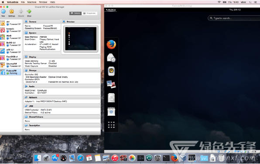
Task: Select the UbuntuVM entry in list
Action: point(10,65)
